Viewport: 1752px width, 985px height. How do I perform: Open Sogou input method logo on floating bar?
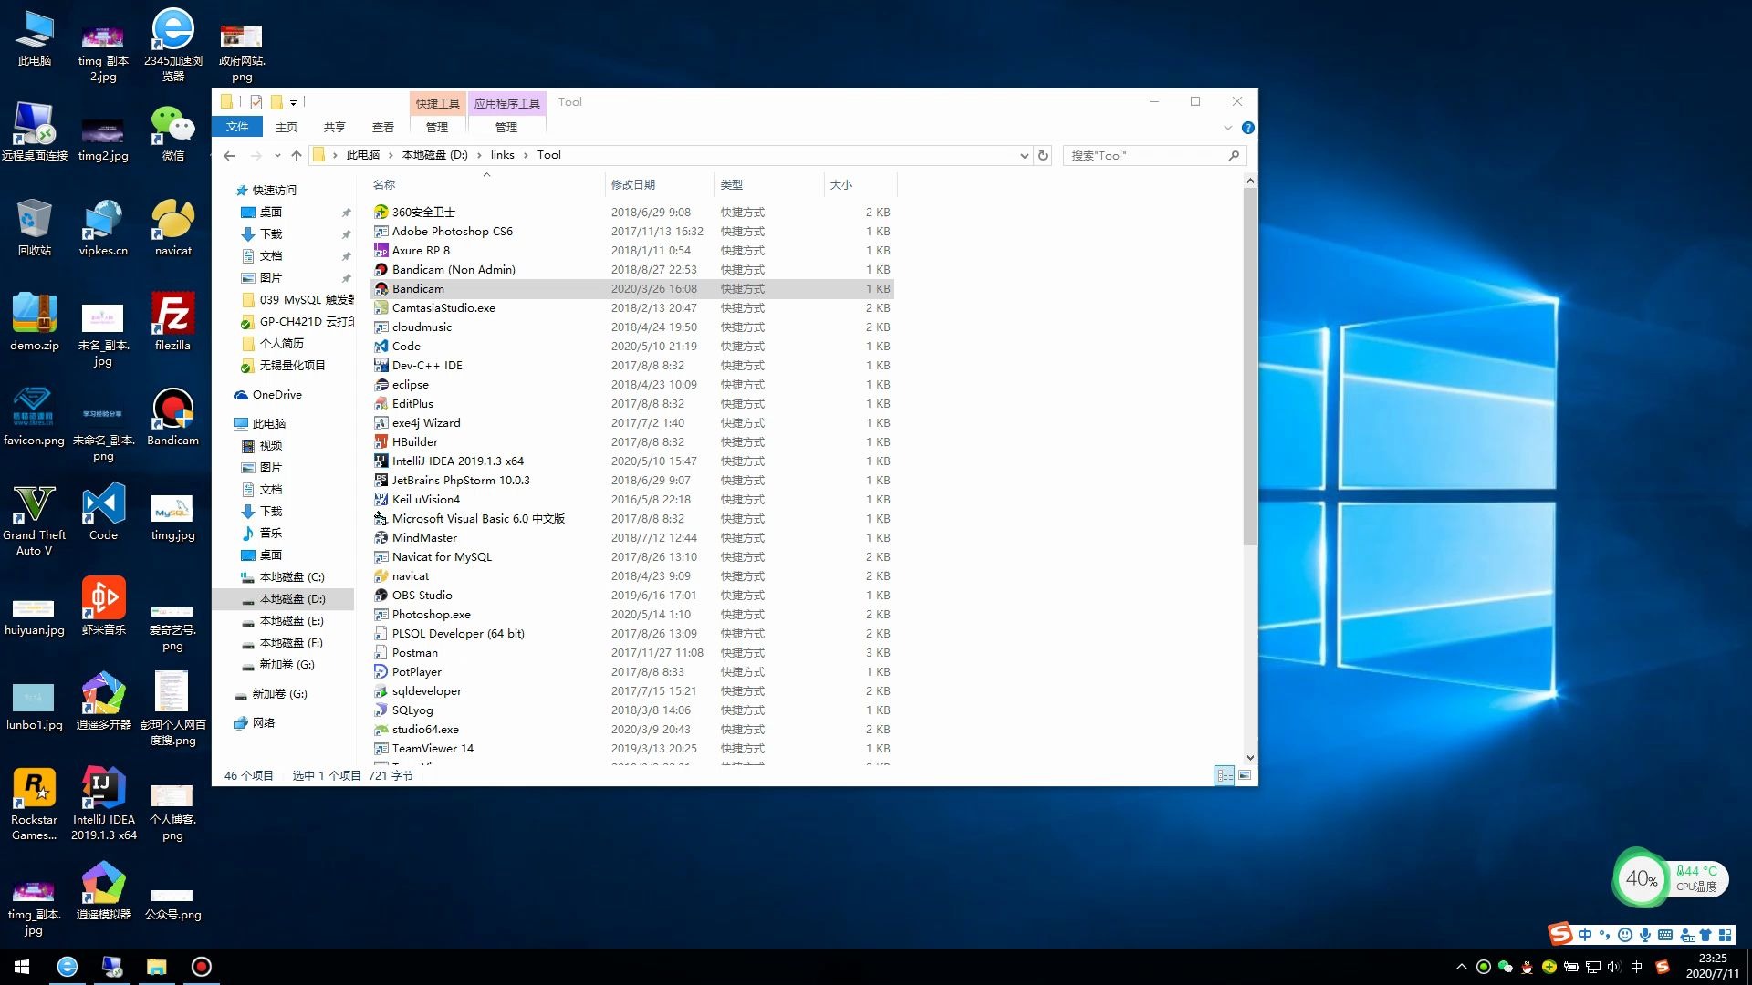pos(1560,934)
